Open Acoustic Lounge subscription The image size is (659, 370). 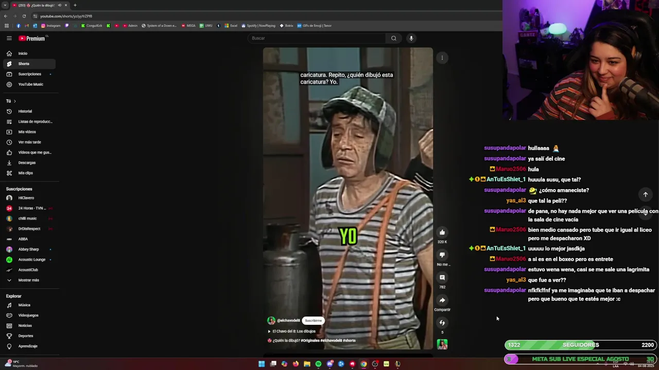[29, 260]
